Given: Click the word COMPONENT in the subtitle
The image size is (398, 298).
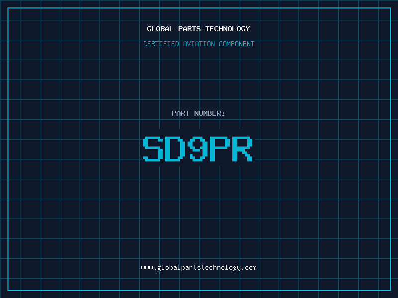Looking at the screenshot, I should [237, 44].
